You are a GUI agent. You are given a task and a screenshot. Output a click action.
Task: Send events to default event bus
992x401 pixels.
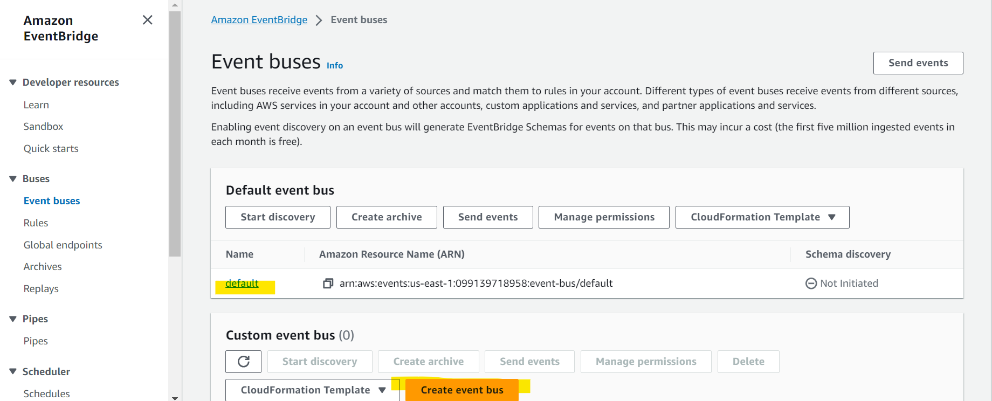click(488, 217)
